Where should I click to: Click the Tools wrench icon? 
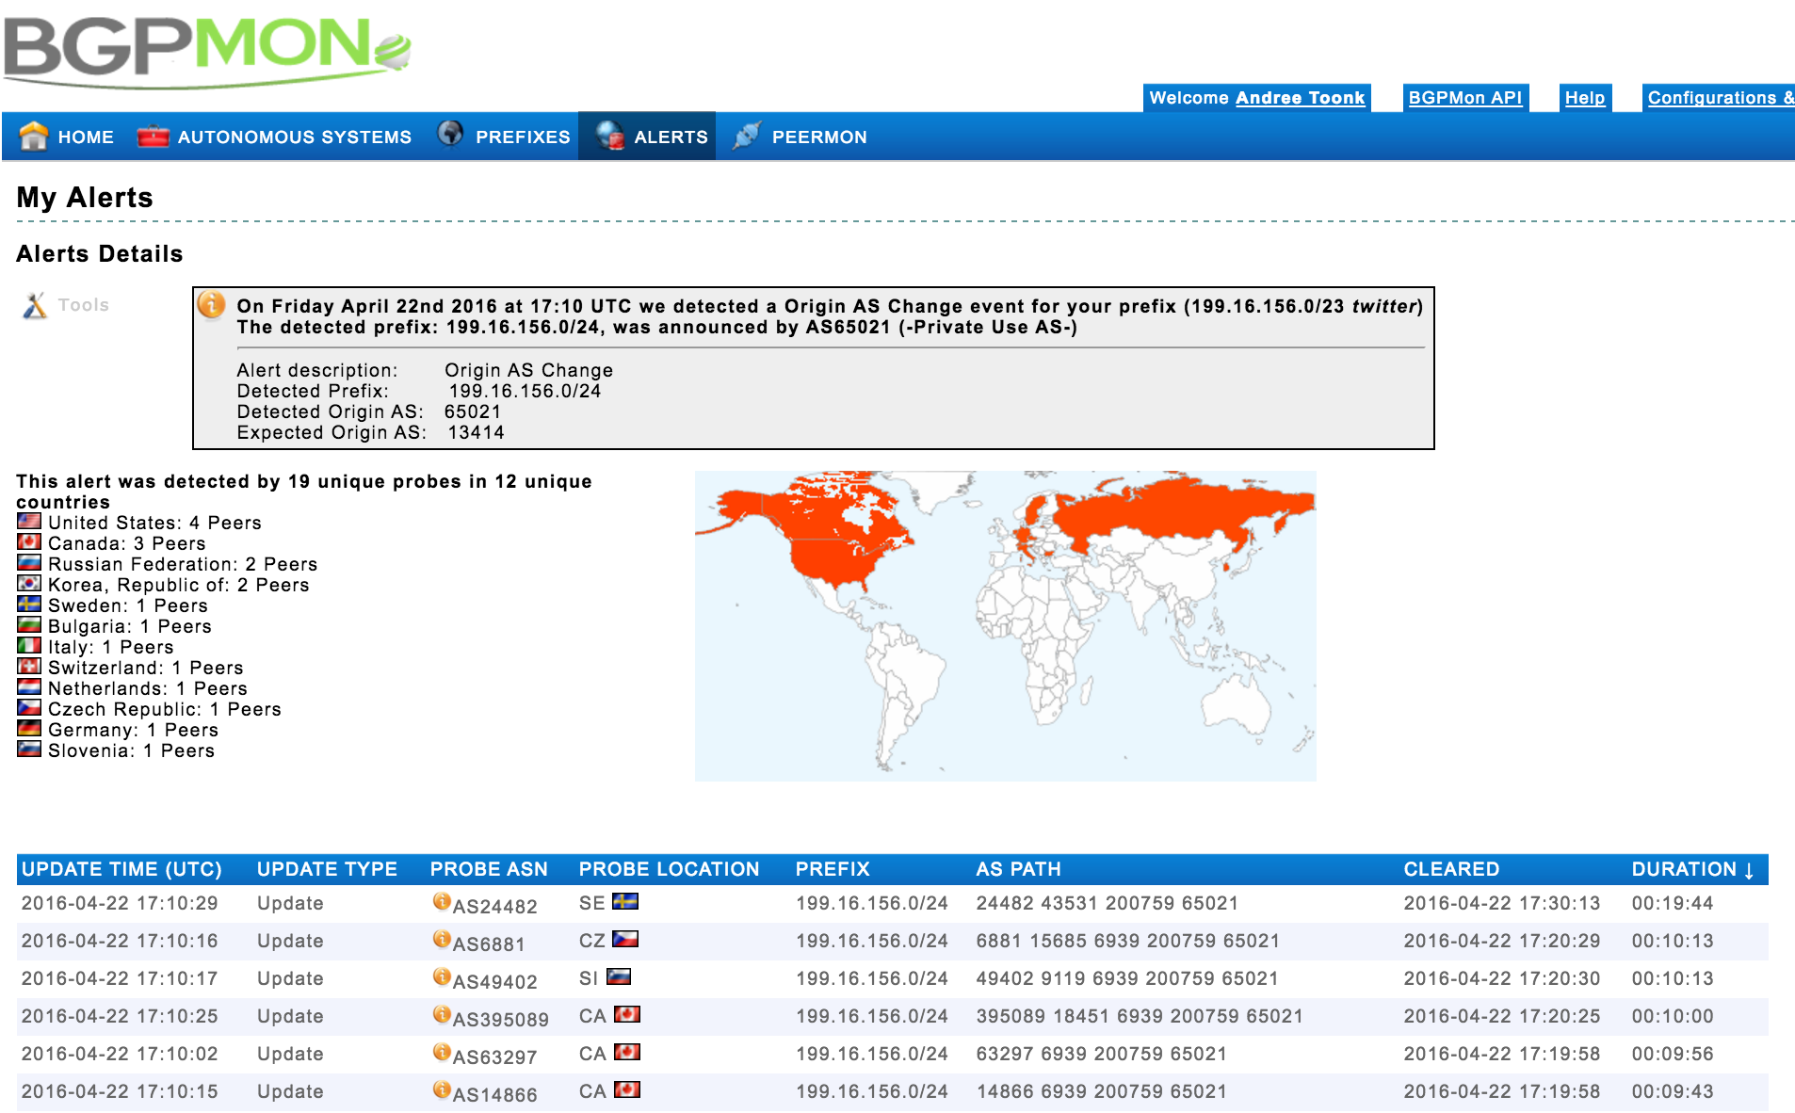[x=35, y=305]
